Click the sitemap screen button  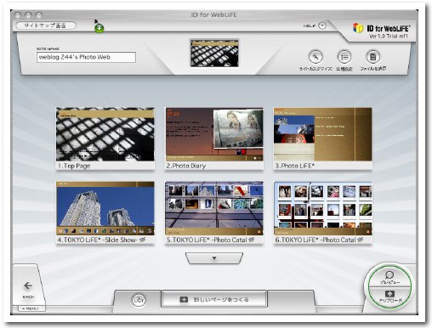46,25
